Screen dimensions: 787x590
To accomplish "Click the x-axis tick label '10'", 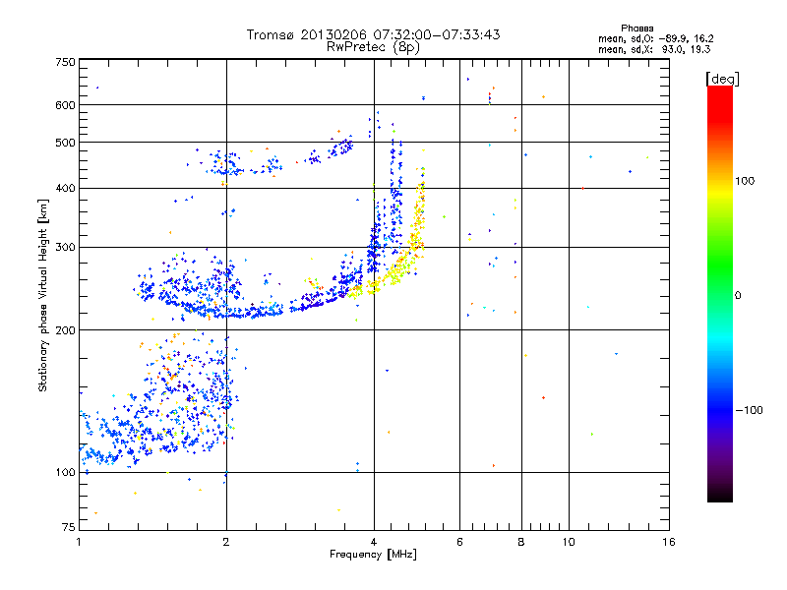I will (x=569, y=542).
